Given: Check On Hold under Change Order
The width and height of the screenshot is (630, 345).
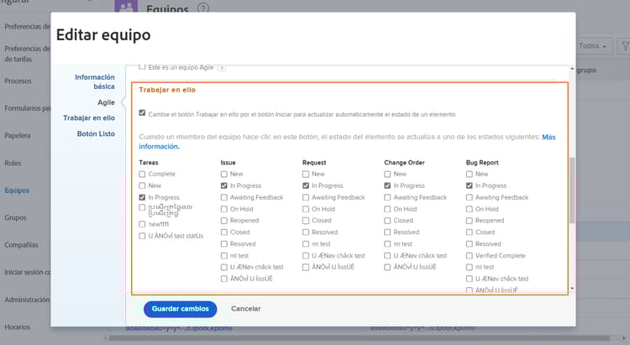Looking at the screenshot, I should click(387, 209).
